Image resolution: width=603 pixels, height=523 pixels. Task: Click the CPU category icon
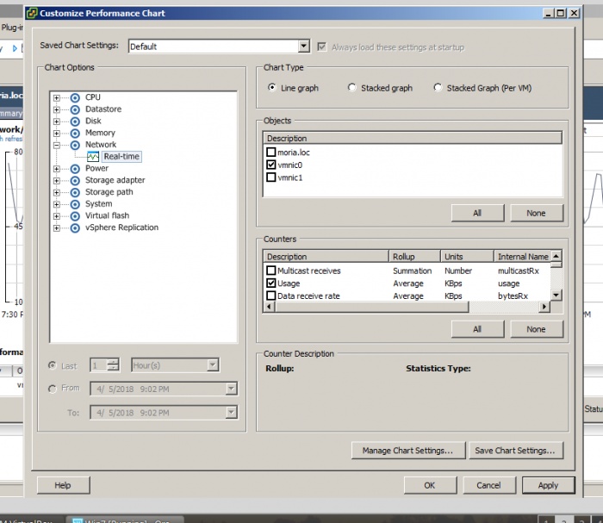tap(76, 97)
